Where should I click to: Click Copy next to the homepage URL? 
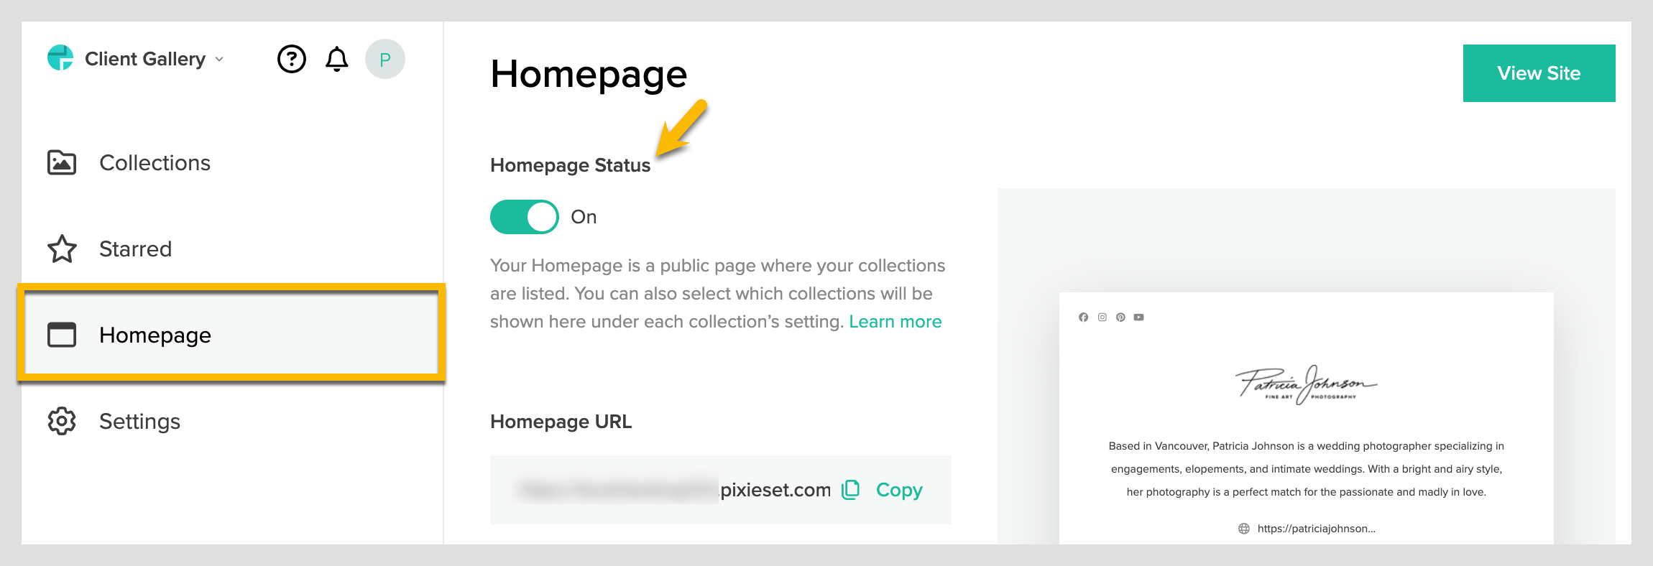click(898, 489)
